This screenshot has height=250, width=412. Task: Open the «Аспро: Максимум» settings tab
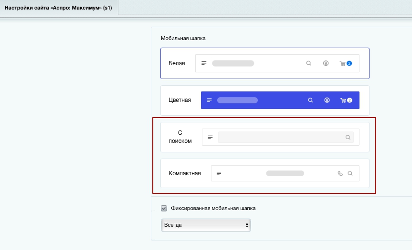pos(58,8)
